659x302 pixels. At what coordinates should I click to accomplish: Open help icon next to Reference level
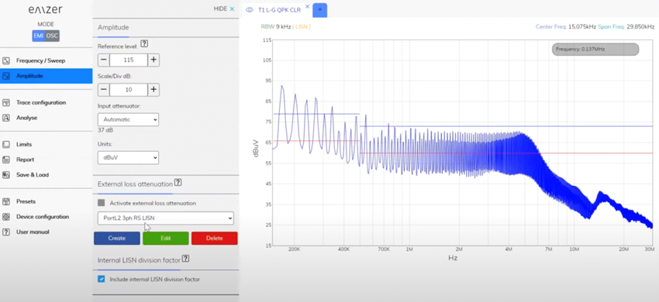[x=144, y=43]
